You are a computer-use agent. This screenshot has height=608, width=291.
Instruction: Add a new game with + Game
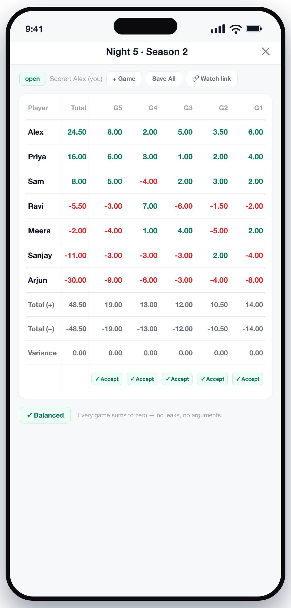(124, 79)
